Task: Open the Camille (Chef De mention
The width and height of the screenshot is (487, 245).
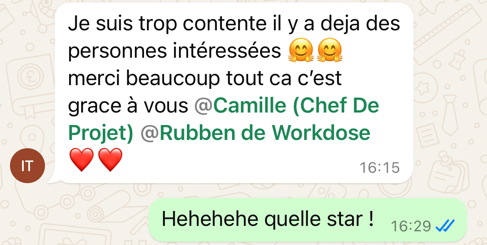Action: tap(296, 105)
